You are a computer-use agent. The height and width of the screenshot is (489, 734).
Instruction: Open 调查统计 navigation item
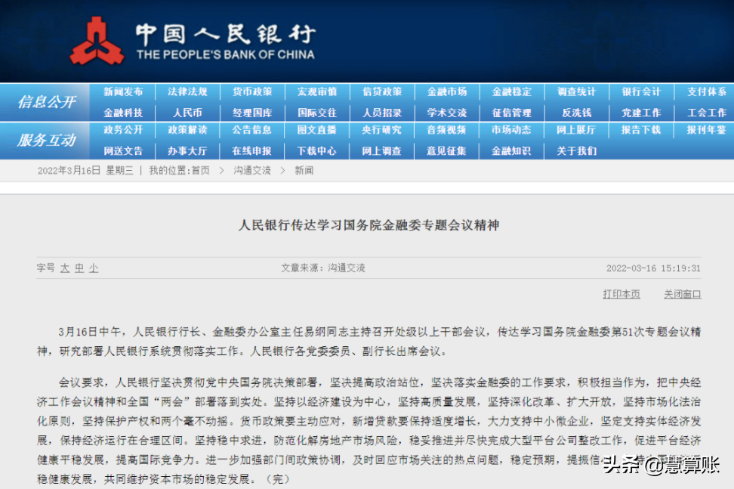(577, 91)
